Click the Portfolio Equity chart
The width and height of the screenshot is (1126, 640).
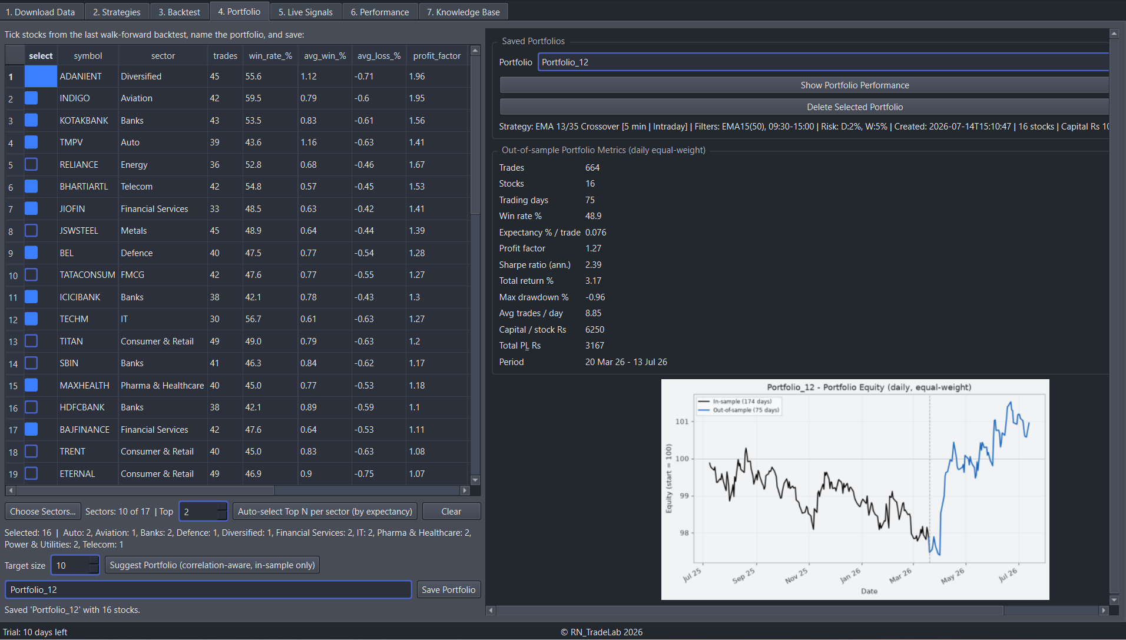click(855, 489)
